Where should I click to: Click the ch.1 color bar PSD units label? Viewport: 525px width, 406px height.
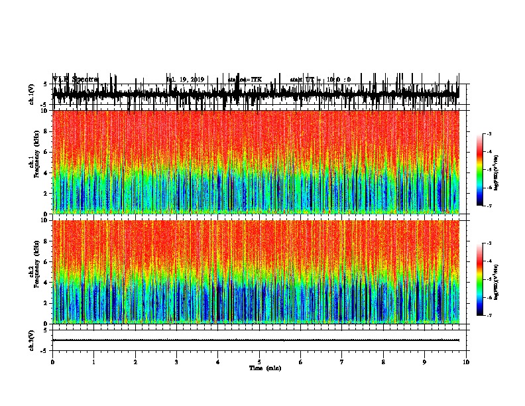coord(496,172)
